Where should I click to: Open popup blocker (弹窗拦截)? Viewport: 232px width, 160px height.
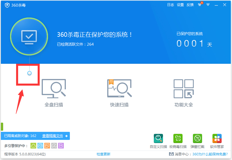(x=197, y=141)
